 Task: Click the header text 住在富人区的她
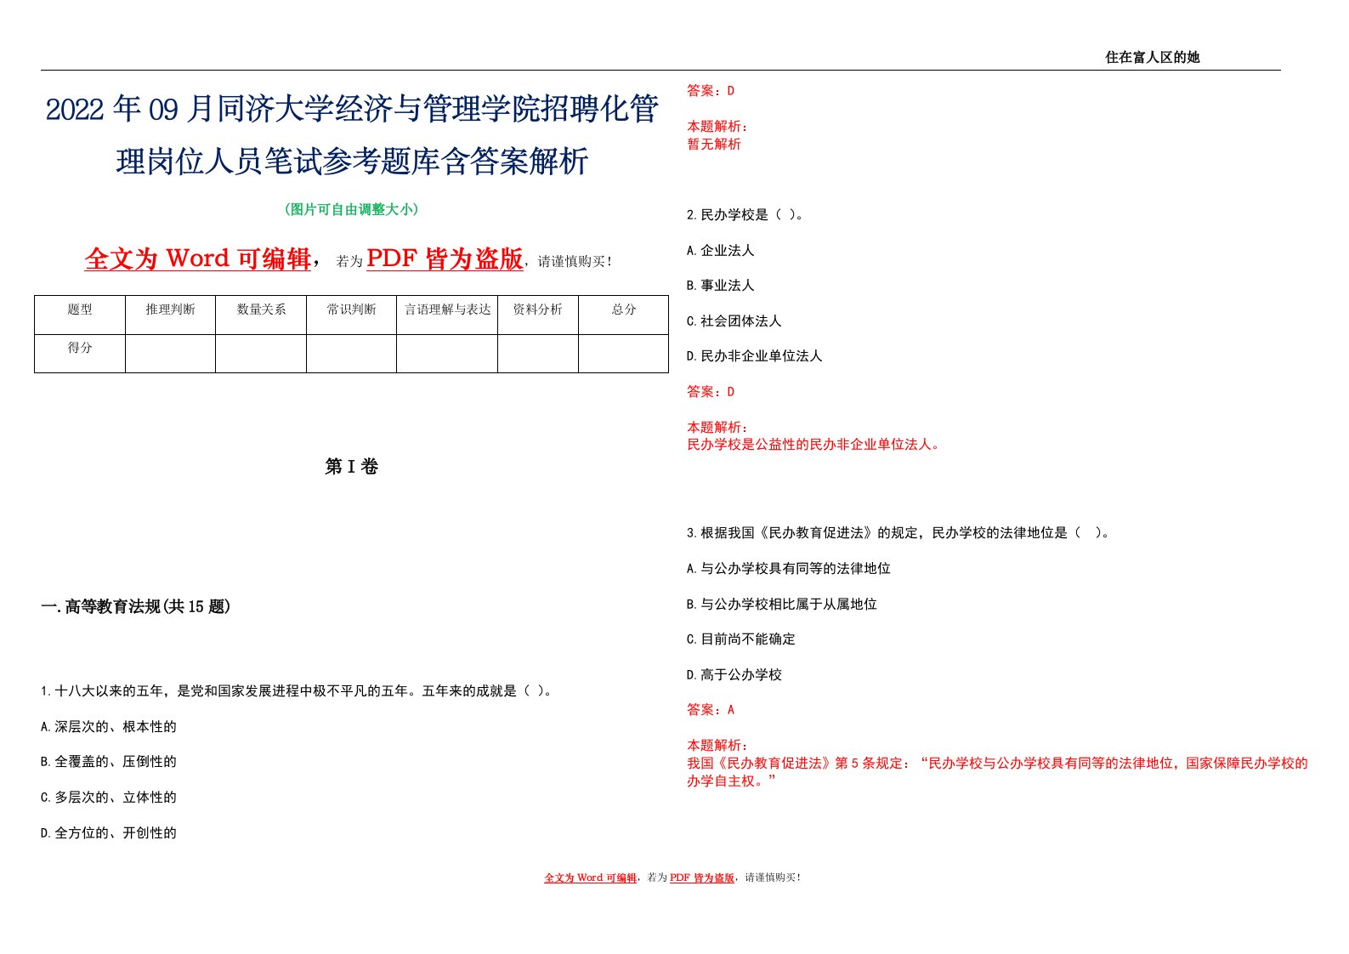(x=1152, y=57)
